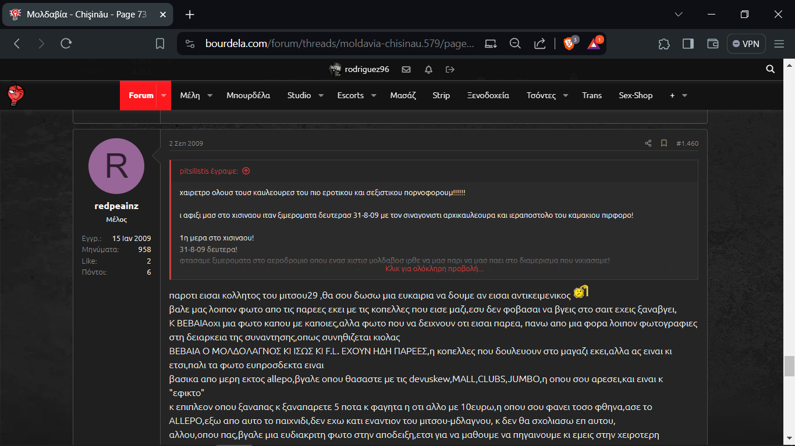The height and width of the screenshot is (446, 795).
Task: Open the Brave Shields lion icon
Action: 569,44
